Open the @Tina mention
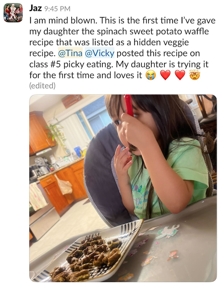Image resolution: width=222 pixels, height=286 pixels. [x=70, y=53]
